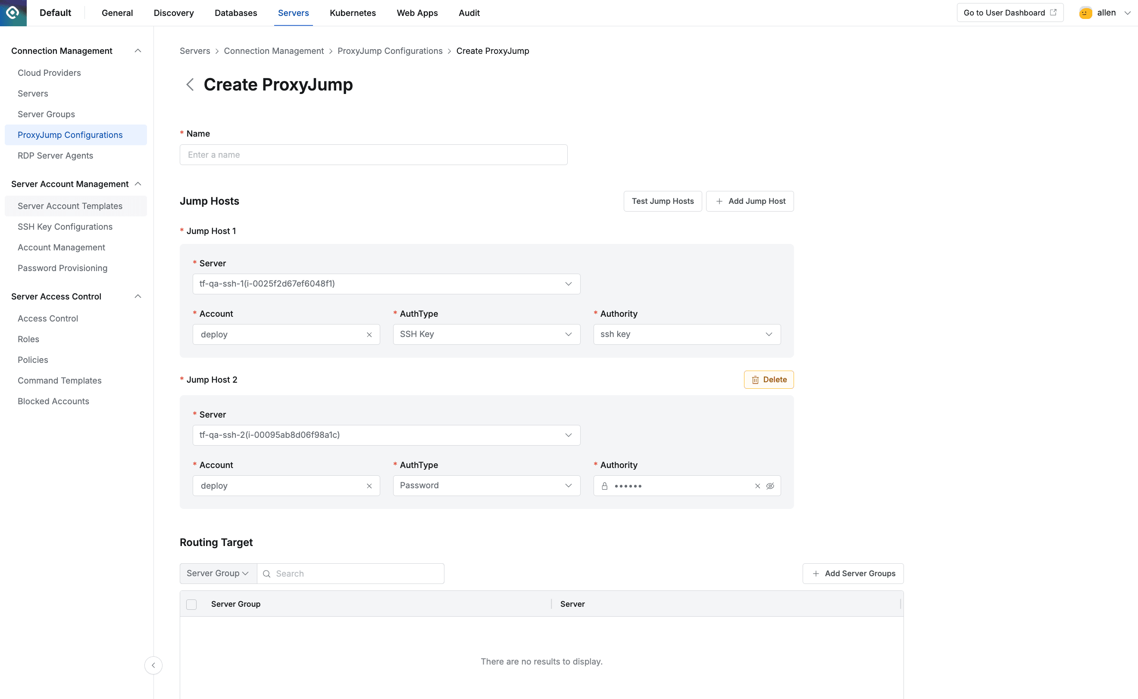Click the application logo in top-left corner
This screenshot has height=699, width=1138.
click(x=13, y=12)
